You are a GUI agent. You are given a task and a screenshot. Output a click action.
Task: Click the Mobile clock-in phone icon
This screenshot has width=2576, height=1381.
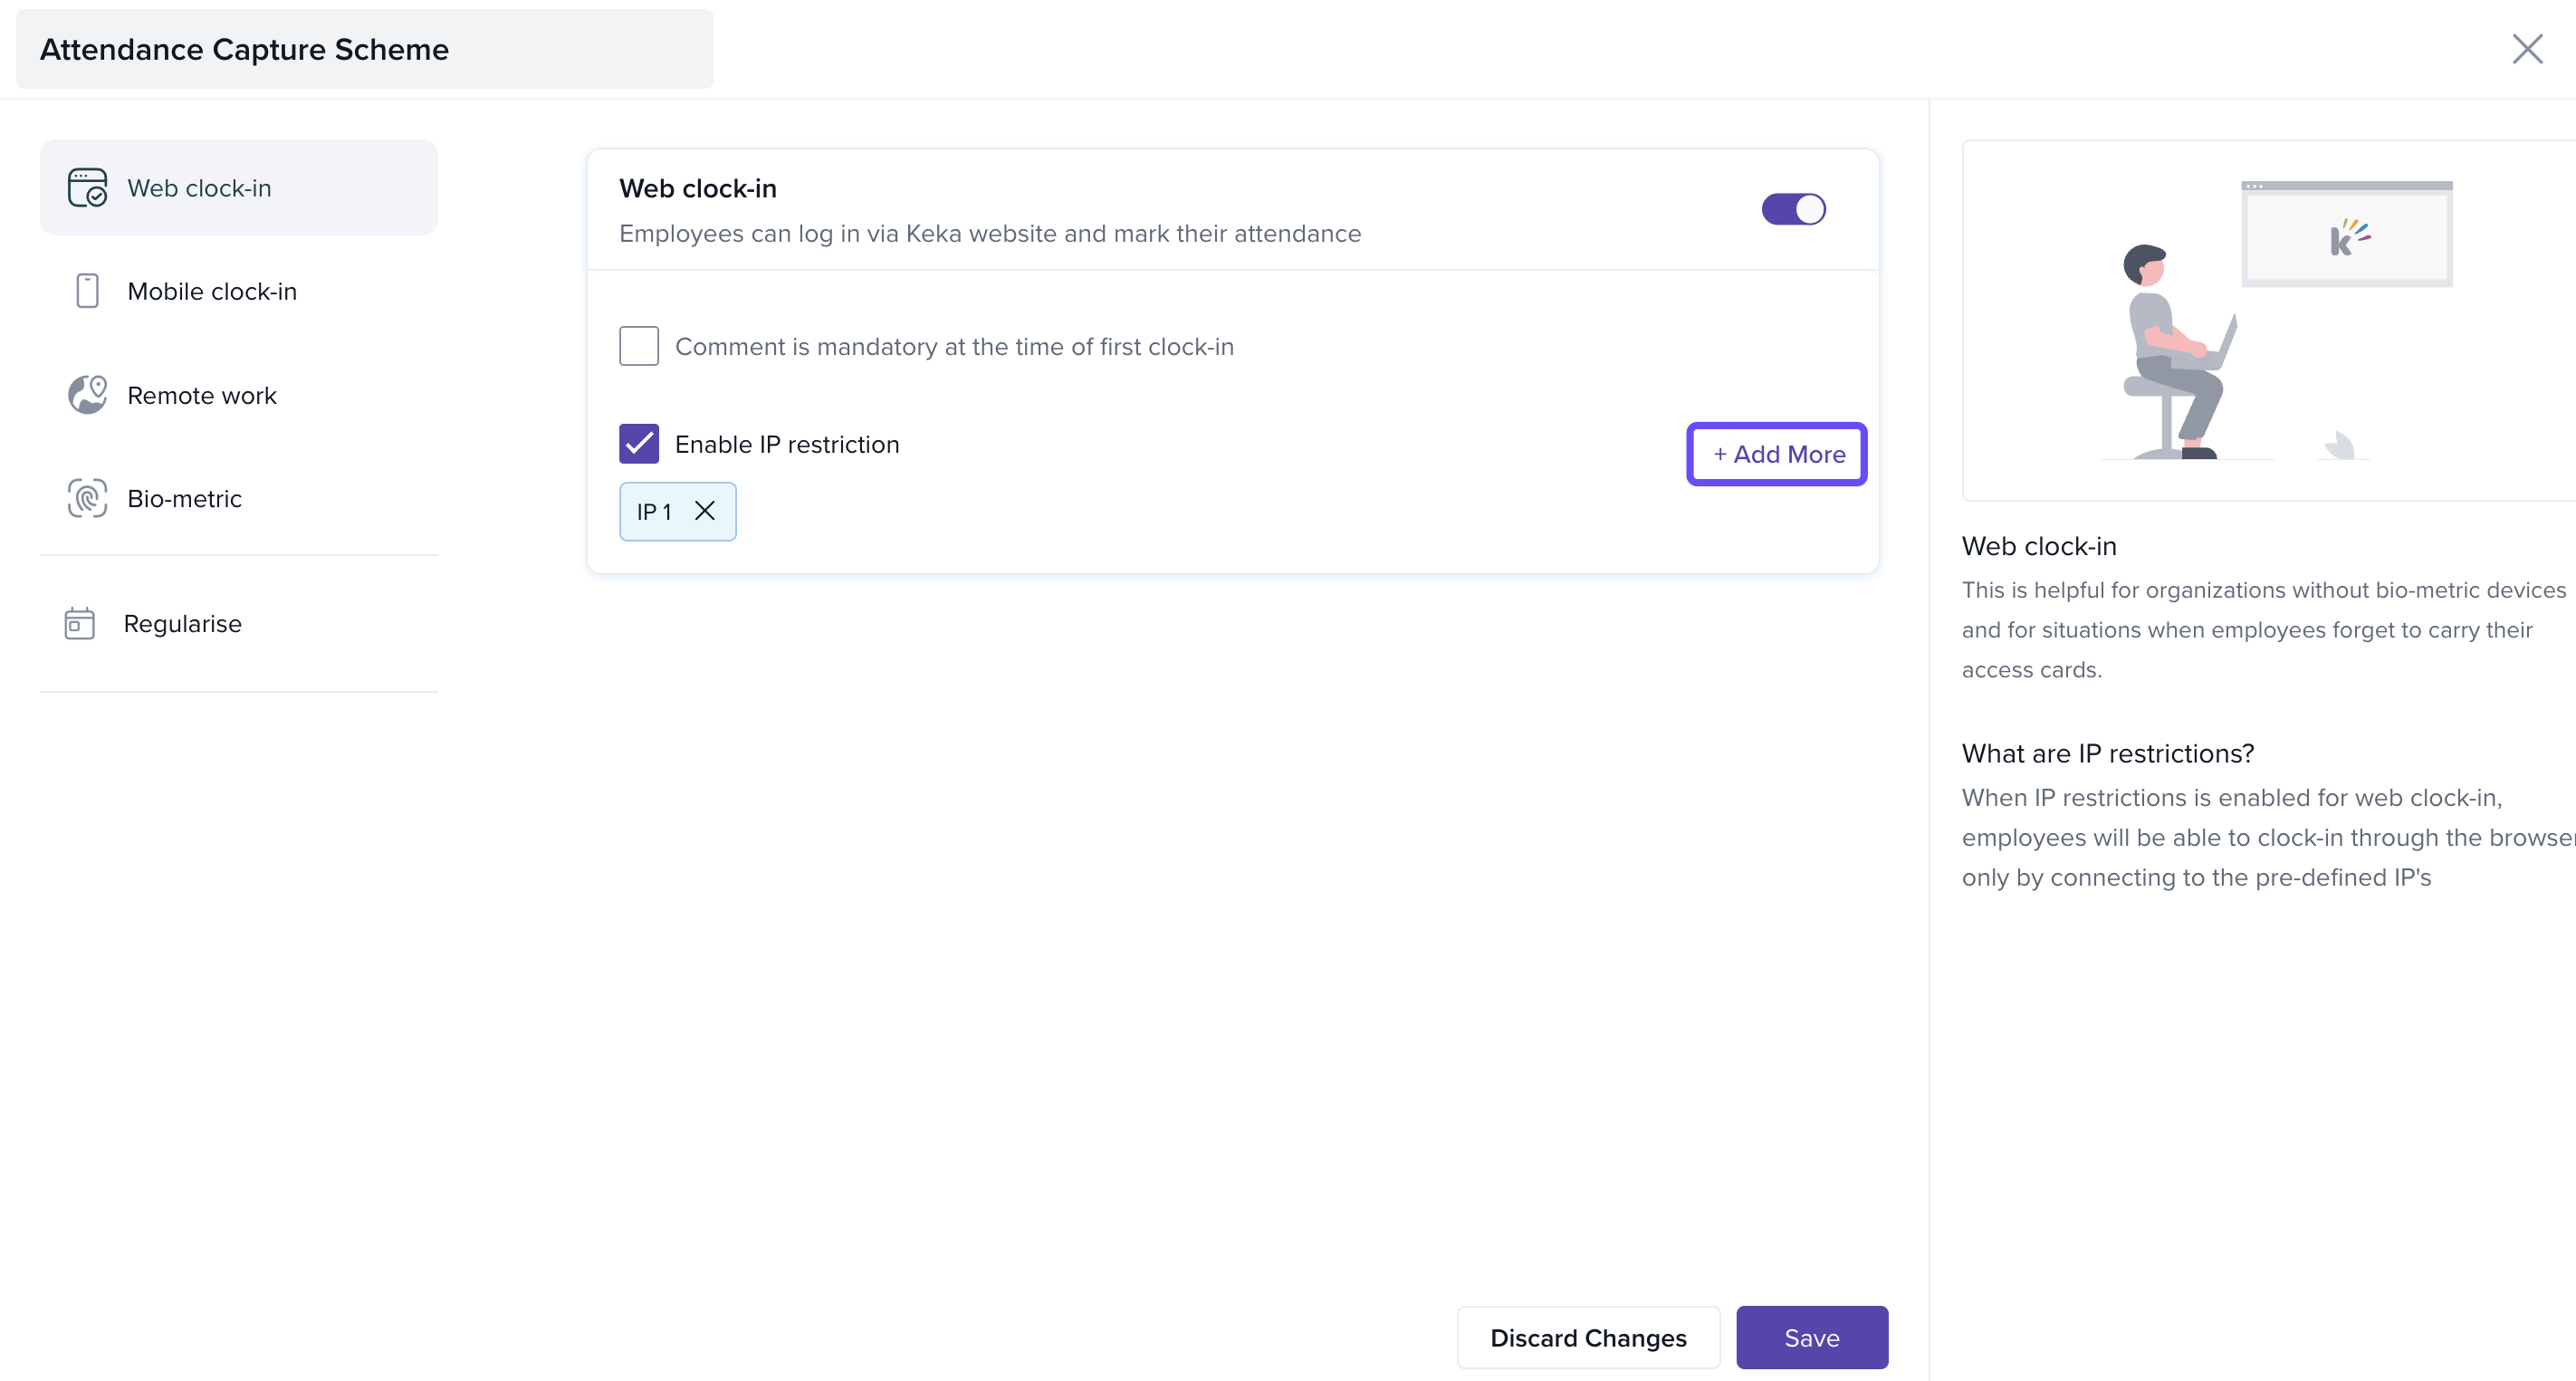click(87, 291)
